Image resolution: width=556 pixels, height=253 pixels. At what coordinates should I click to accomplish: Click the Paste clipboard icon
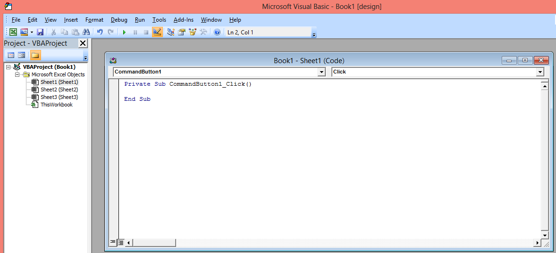point(75,32)
